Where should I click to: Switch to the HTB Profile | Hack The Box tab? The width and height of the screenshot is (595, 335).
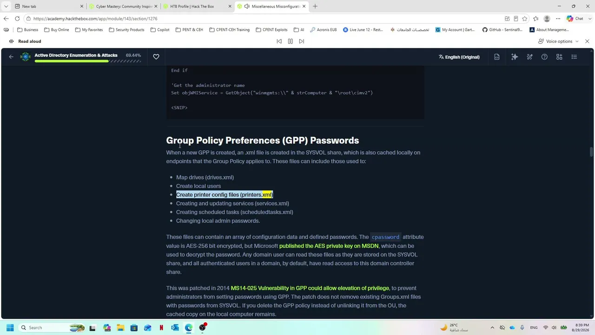(x=198, y=7)
